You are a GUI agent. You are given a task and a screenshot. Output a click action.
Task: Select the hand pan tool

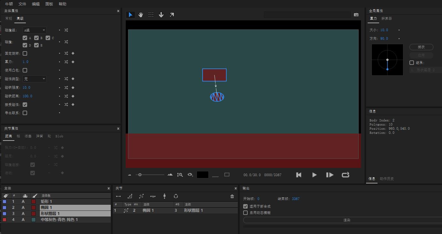[x=141, y=15]
